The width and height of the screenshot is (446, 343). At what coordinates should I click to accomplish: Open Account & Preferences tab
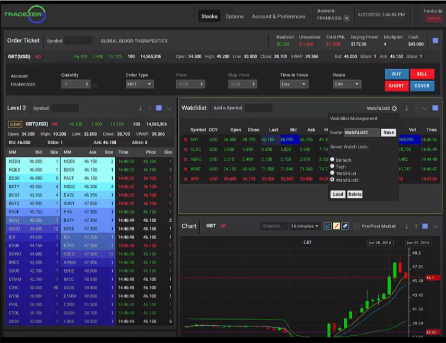(x=279, y=17)
